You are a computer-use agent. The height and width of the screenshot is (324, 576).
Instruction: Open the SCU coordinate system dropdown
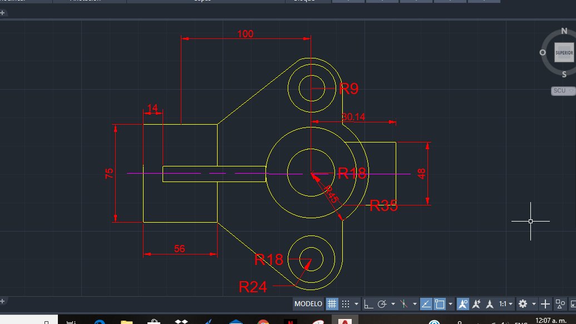pyautogui.click(x=563, y=91)
